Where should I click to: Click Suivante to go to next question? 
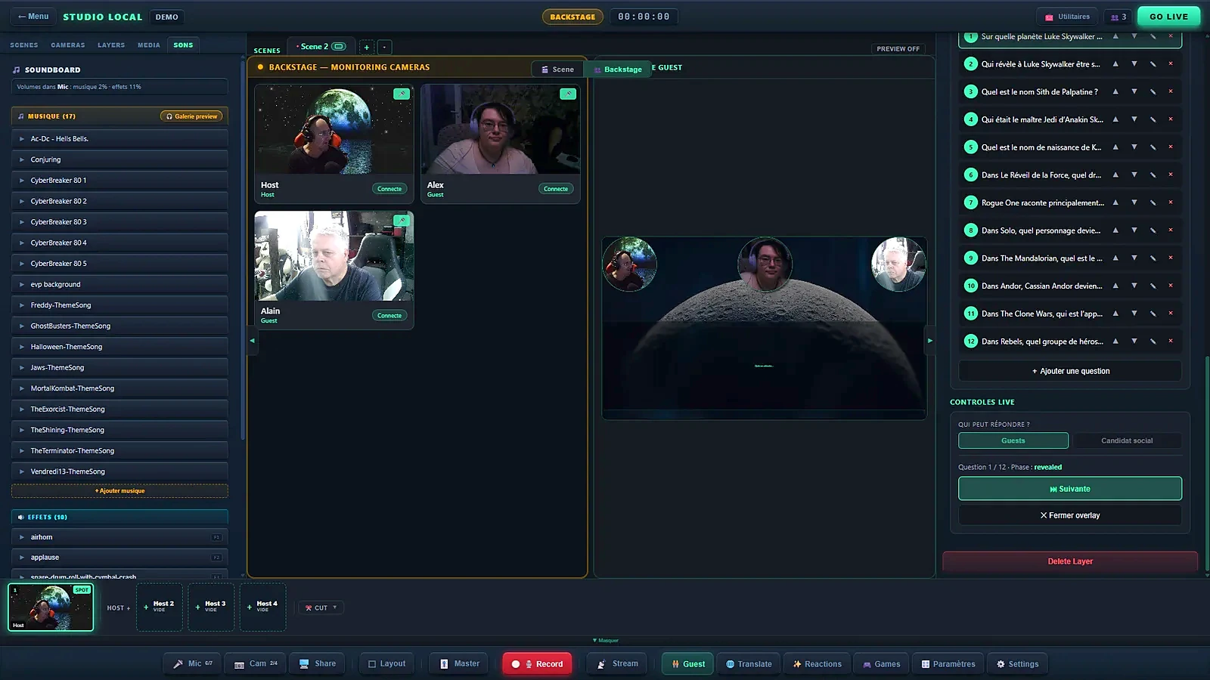[1070, 488]
